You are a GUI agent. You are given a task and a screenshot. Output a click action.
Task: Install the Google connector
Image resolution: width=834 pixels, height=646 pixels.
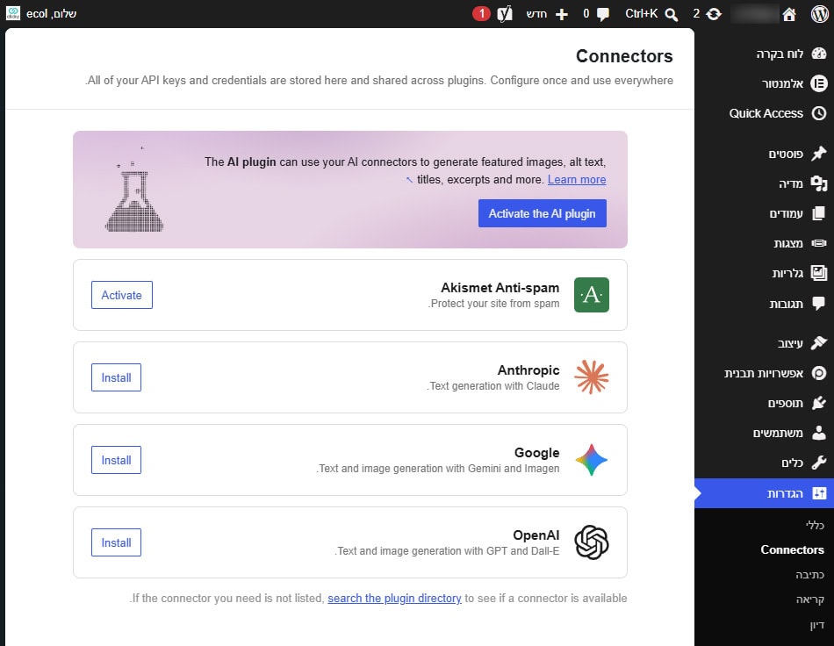[116, 460]
